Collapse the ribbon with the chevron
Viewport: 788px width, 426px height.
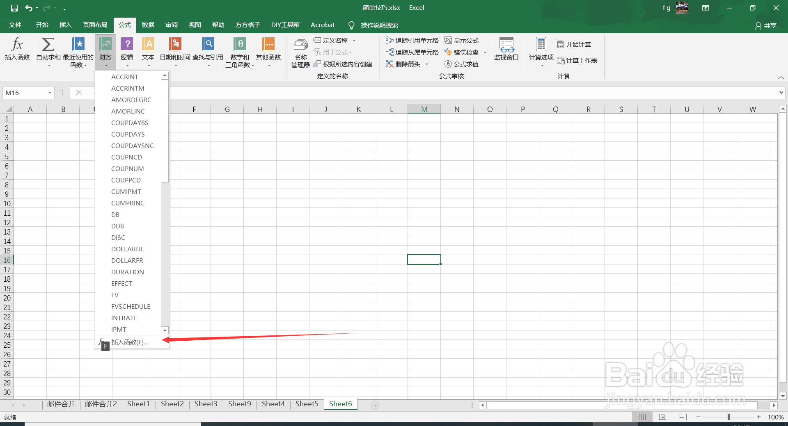[781, 77]
